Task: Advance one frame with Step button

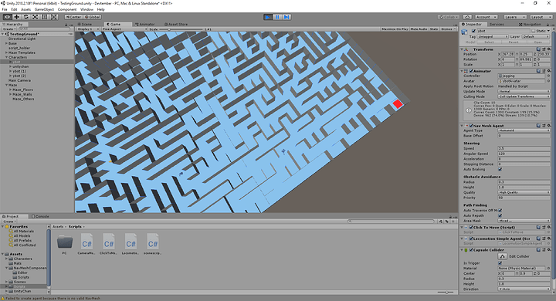Action: pos(286,17)
